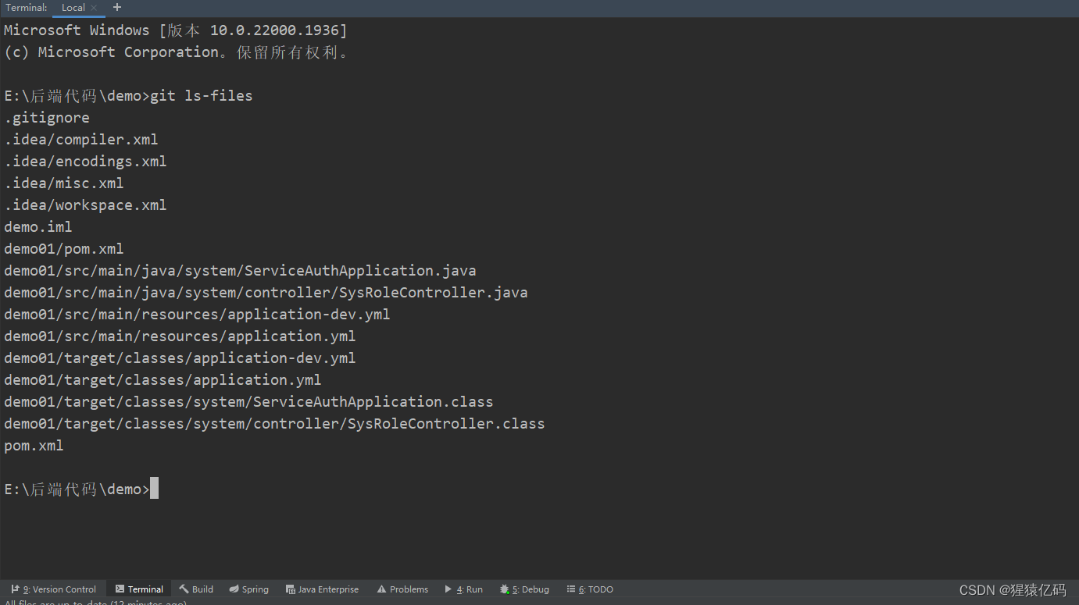Close the Local terminal tab

pyautogui.click(x=94, y=8)
